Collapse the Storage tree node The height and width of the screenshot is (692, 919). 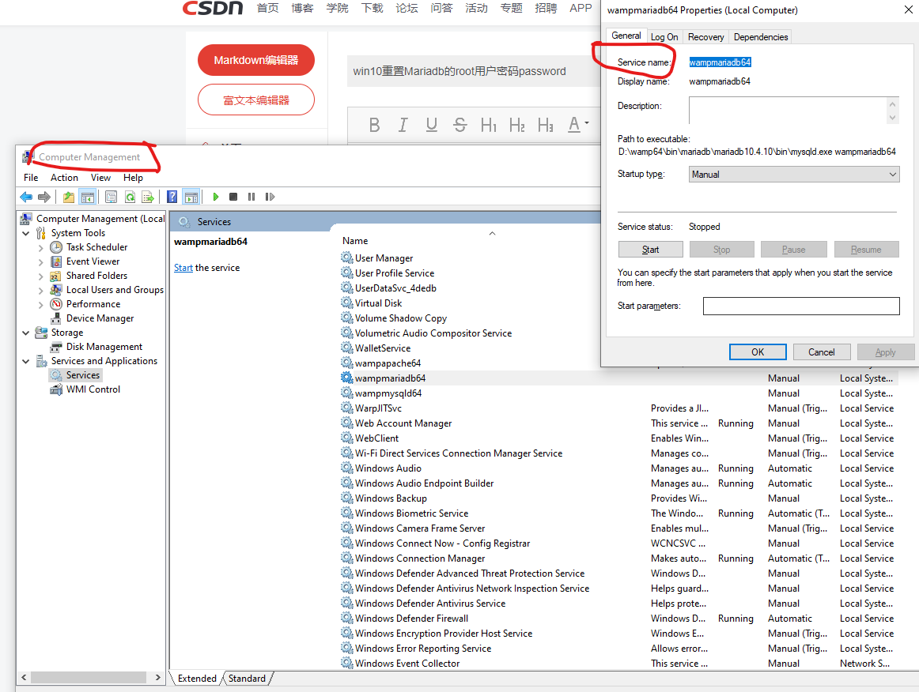pos(25,332)
